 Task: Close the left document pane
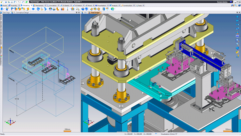coord(78,12)
